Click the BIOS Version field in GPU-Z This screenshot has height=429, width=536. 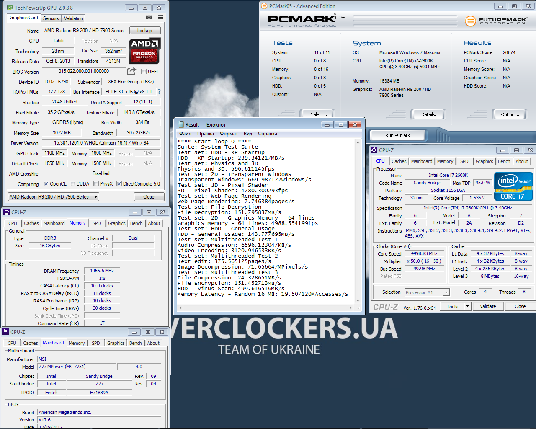84,71
